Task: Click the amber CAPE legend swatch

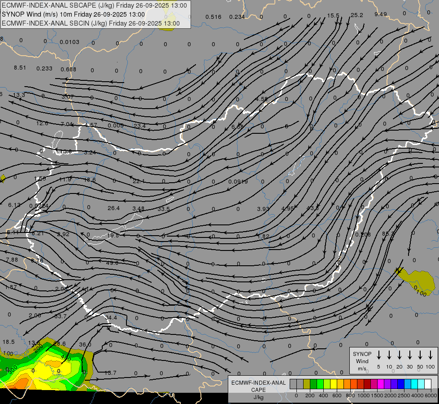Action: (340, 384)
